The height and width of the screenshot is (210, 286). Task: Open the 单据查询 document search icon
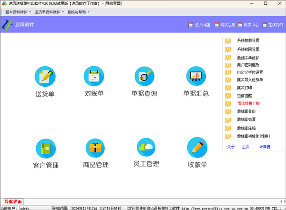(x=144, y=77)
